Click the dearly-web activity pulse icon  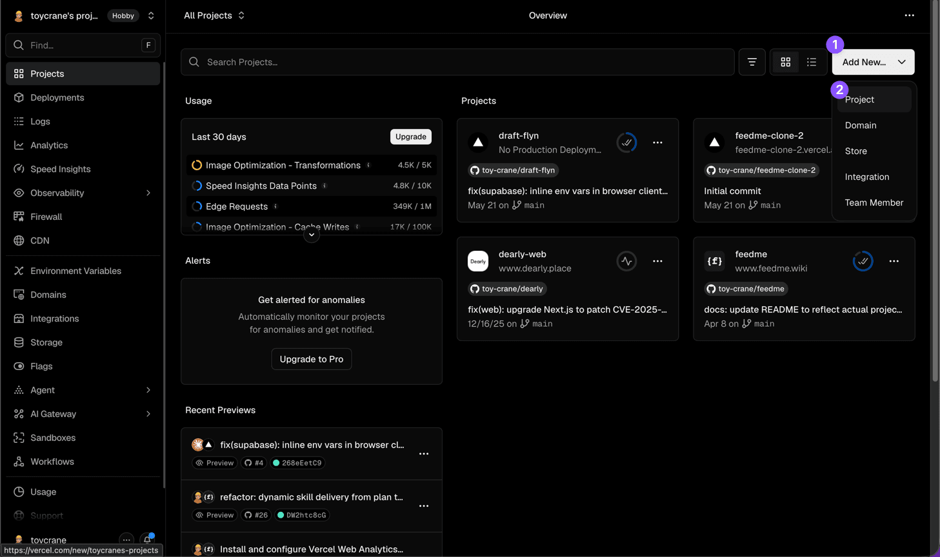[626, 261]
